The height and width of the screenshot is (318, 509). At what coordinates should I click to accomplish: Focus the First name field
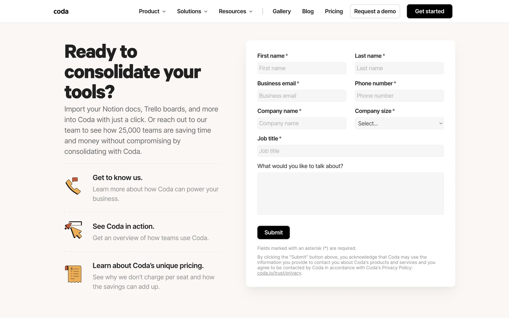coord(302,68)
